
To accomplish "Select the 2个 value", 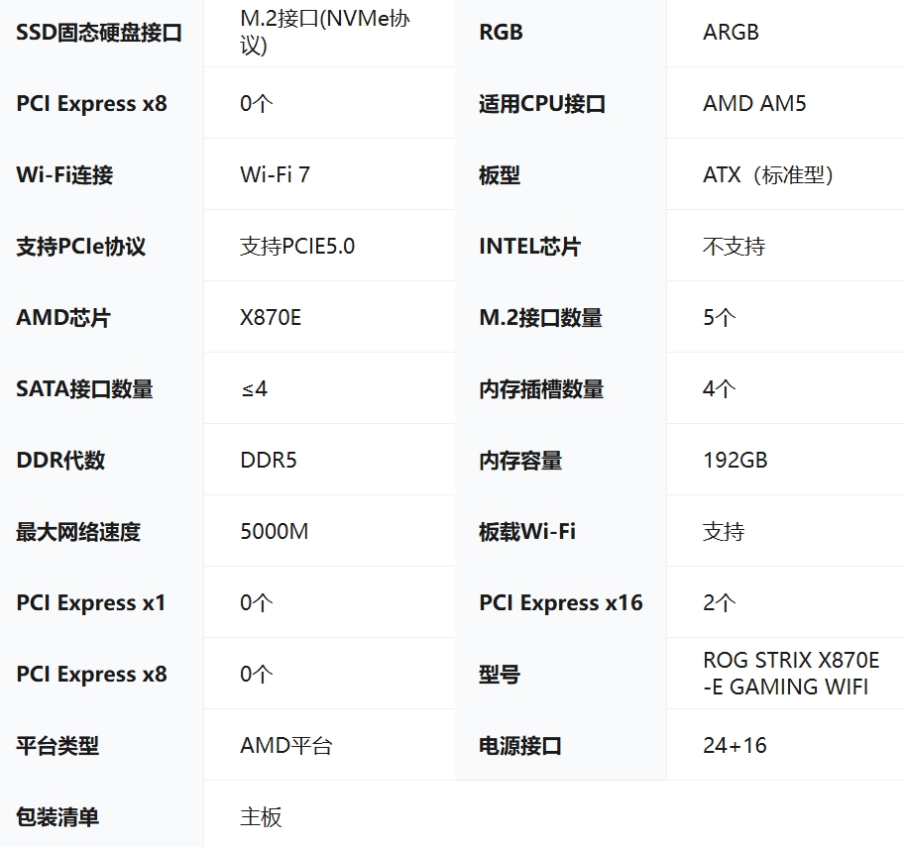I will [x=720, y=603].
